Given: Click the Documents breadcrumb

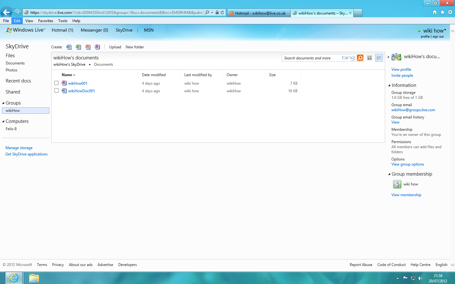Looking at the screenshot, I should [x=103, y=64].
